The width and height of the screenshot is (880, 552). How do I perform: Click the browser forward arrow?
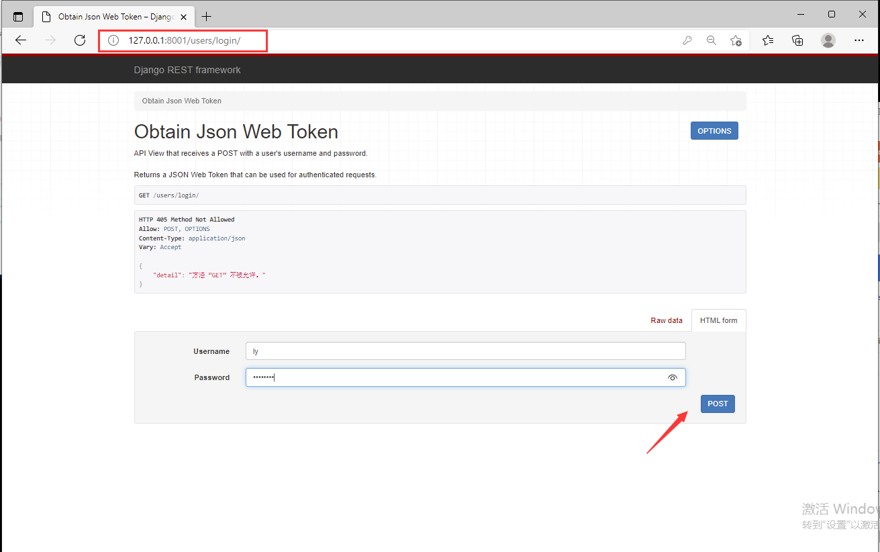tap(50, 40)
